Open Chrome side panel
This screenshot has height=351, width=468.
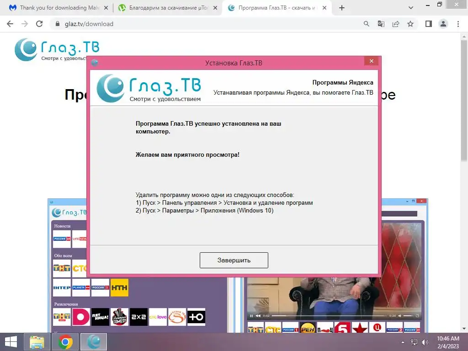tap(429, 24)
